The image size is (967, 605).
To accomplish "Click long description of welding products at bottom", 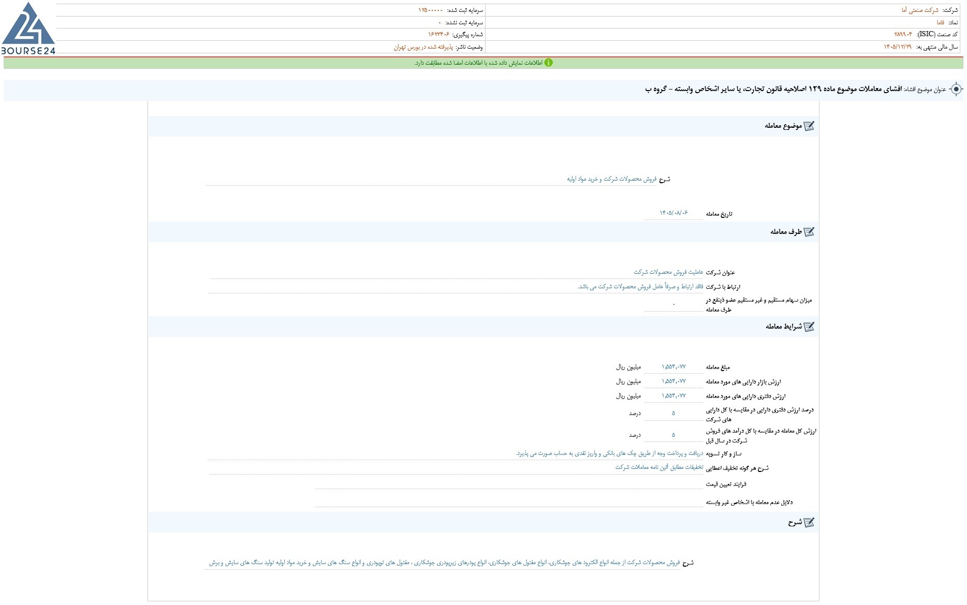I will tap(444, 563).
